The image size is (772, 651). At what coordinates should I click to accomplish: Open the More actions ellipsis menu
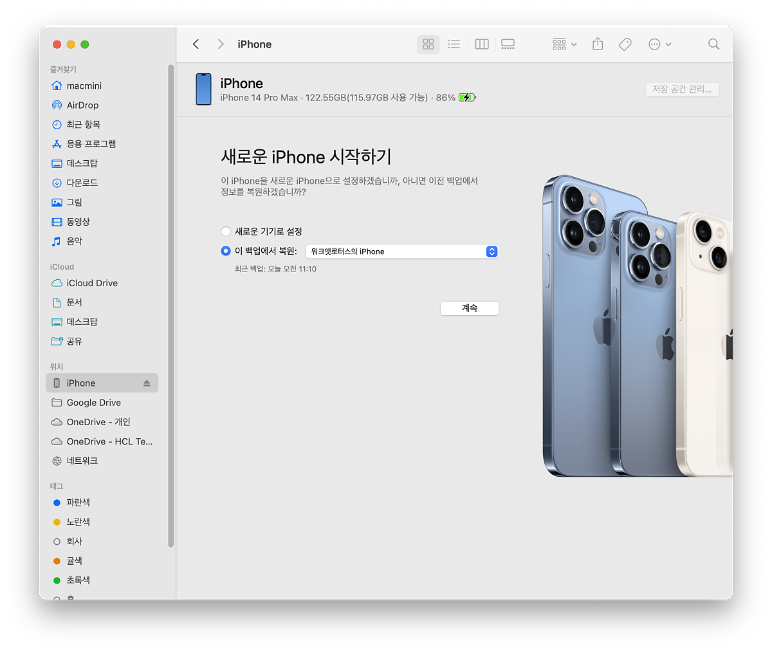660,44
